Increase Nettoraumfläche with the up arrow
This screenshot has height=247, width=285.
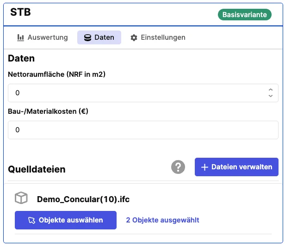click(x=271, y=90)
